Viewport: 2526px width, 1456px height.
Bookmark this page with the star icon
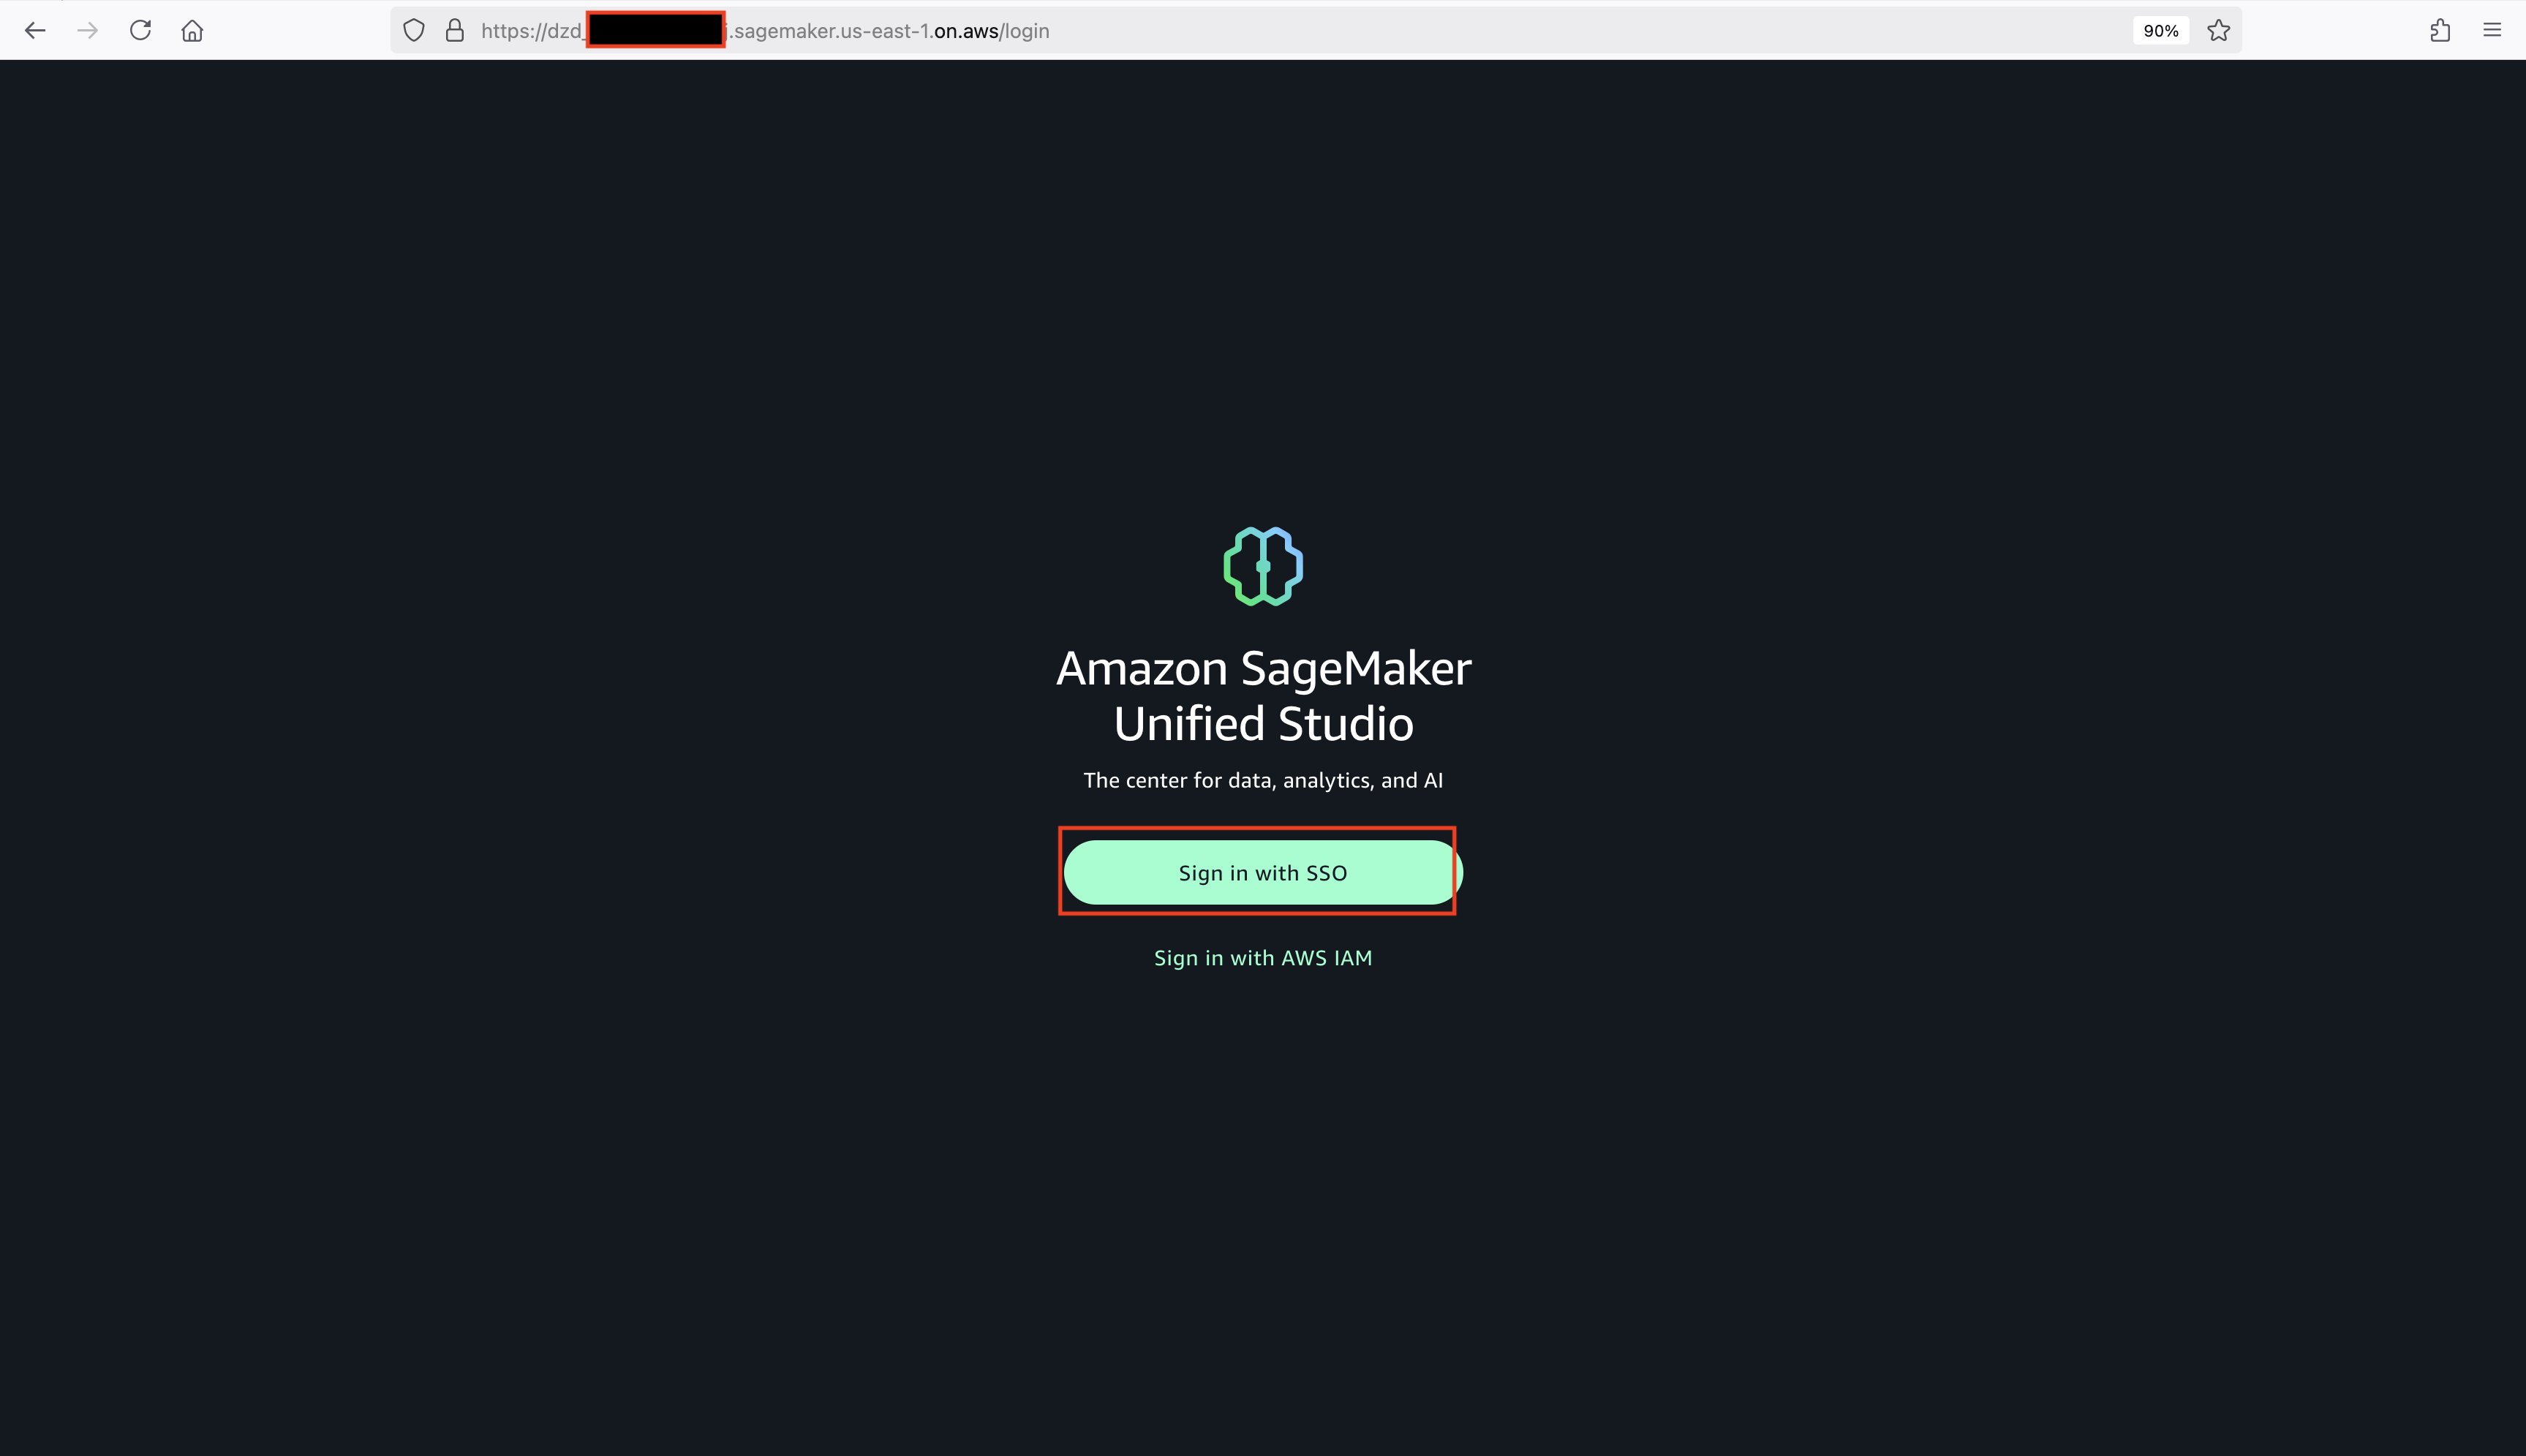[2218, 31]
